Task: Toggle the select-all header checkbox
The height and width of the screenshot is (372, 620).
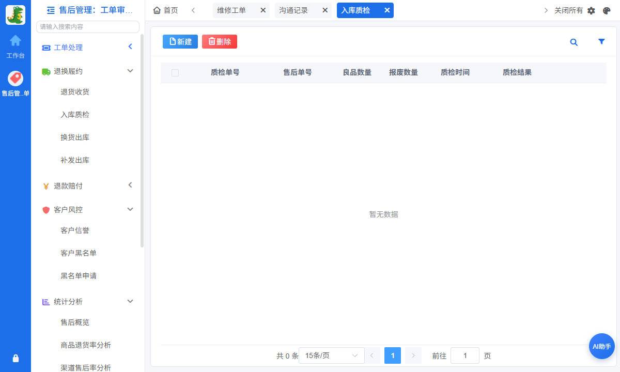Action: point(175,73)
